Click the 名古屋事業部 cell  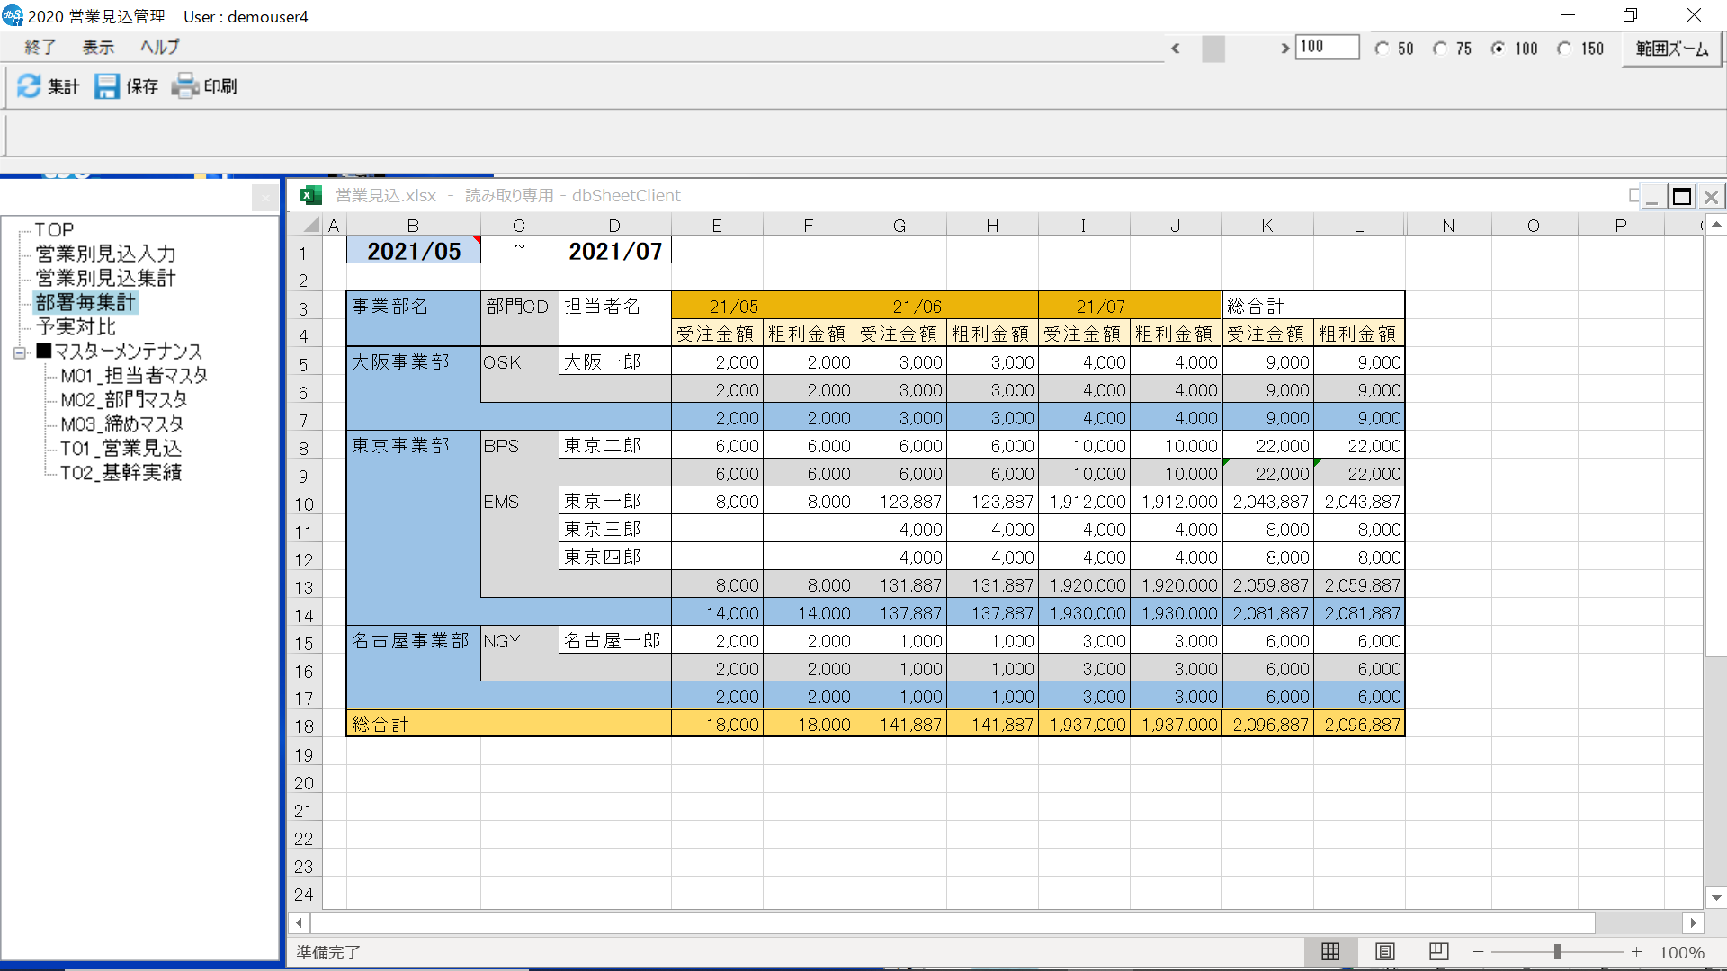pyautogui.click(x=414, y=641)
